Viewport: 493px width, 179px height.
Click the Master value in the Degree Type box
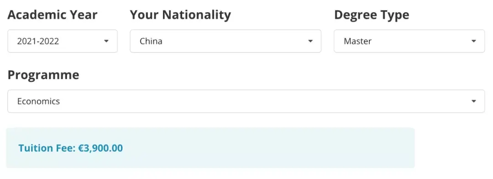[358, 41]
